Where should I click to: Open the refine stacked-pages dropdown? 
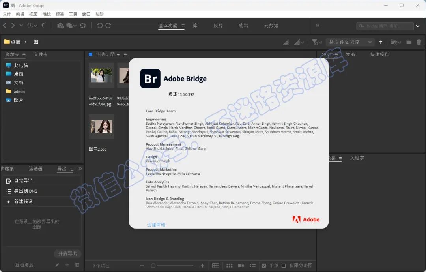[x=71, y=26]
